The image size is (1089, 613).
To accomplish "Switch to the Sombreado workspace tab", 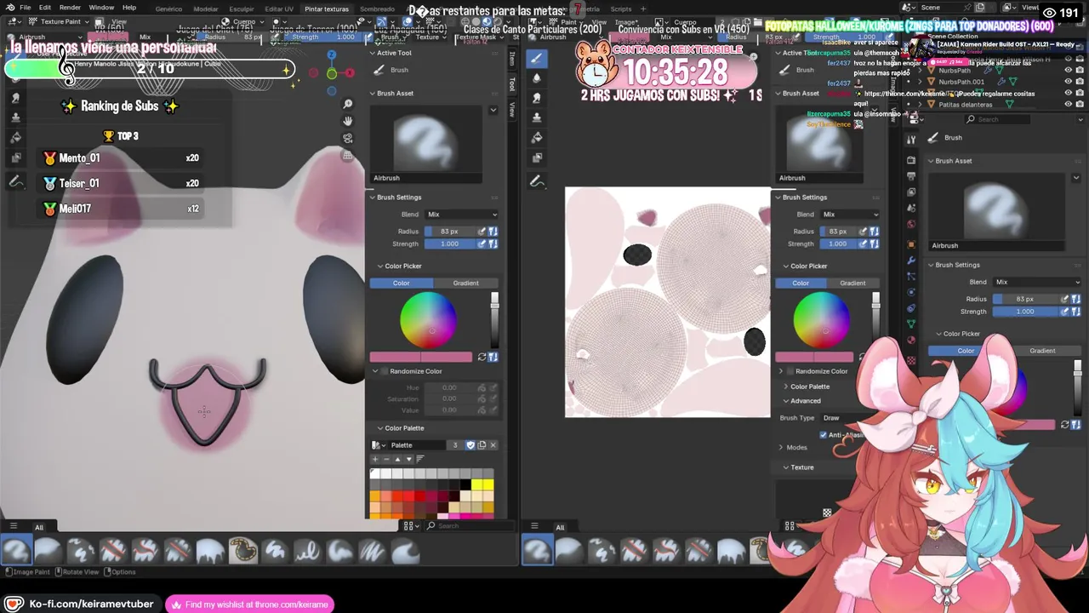I will (x=377, y=9).
